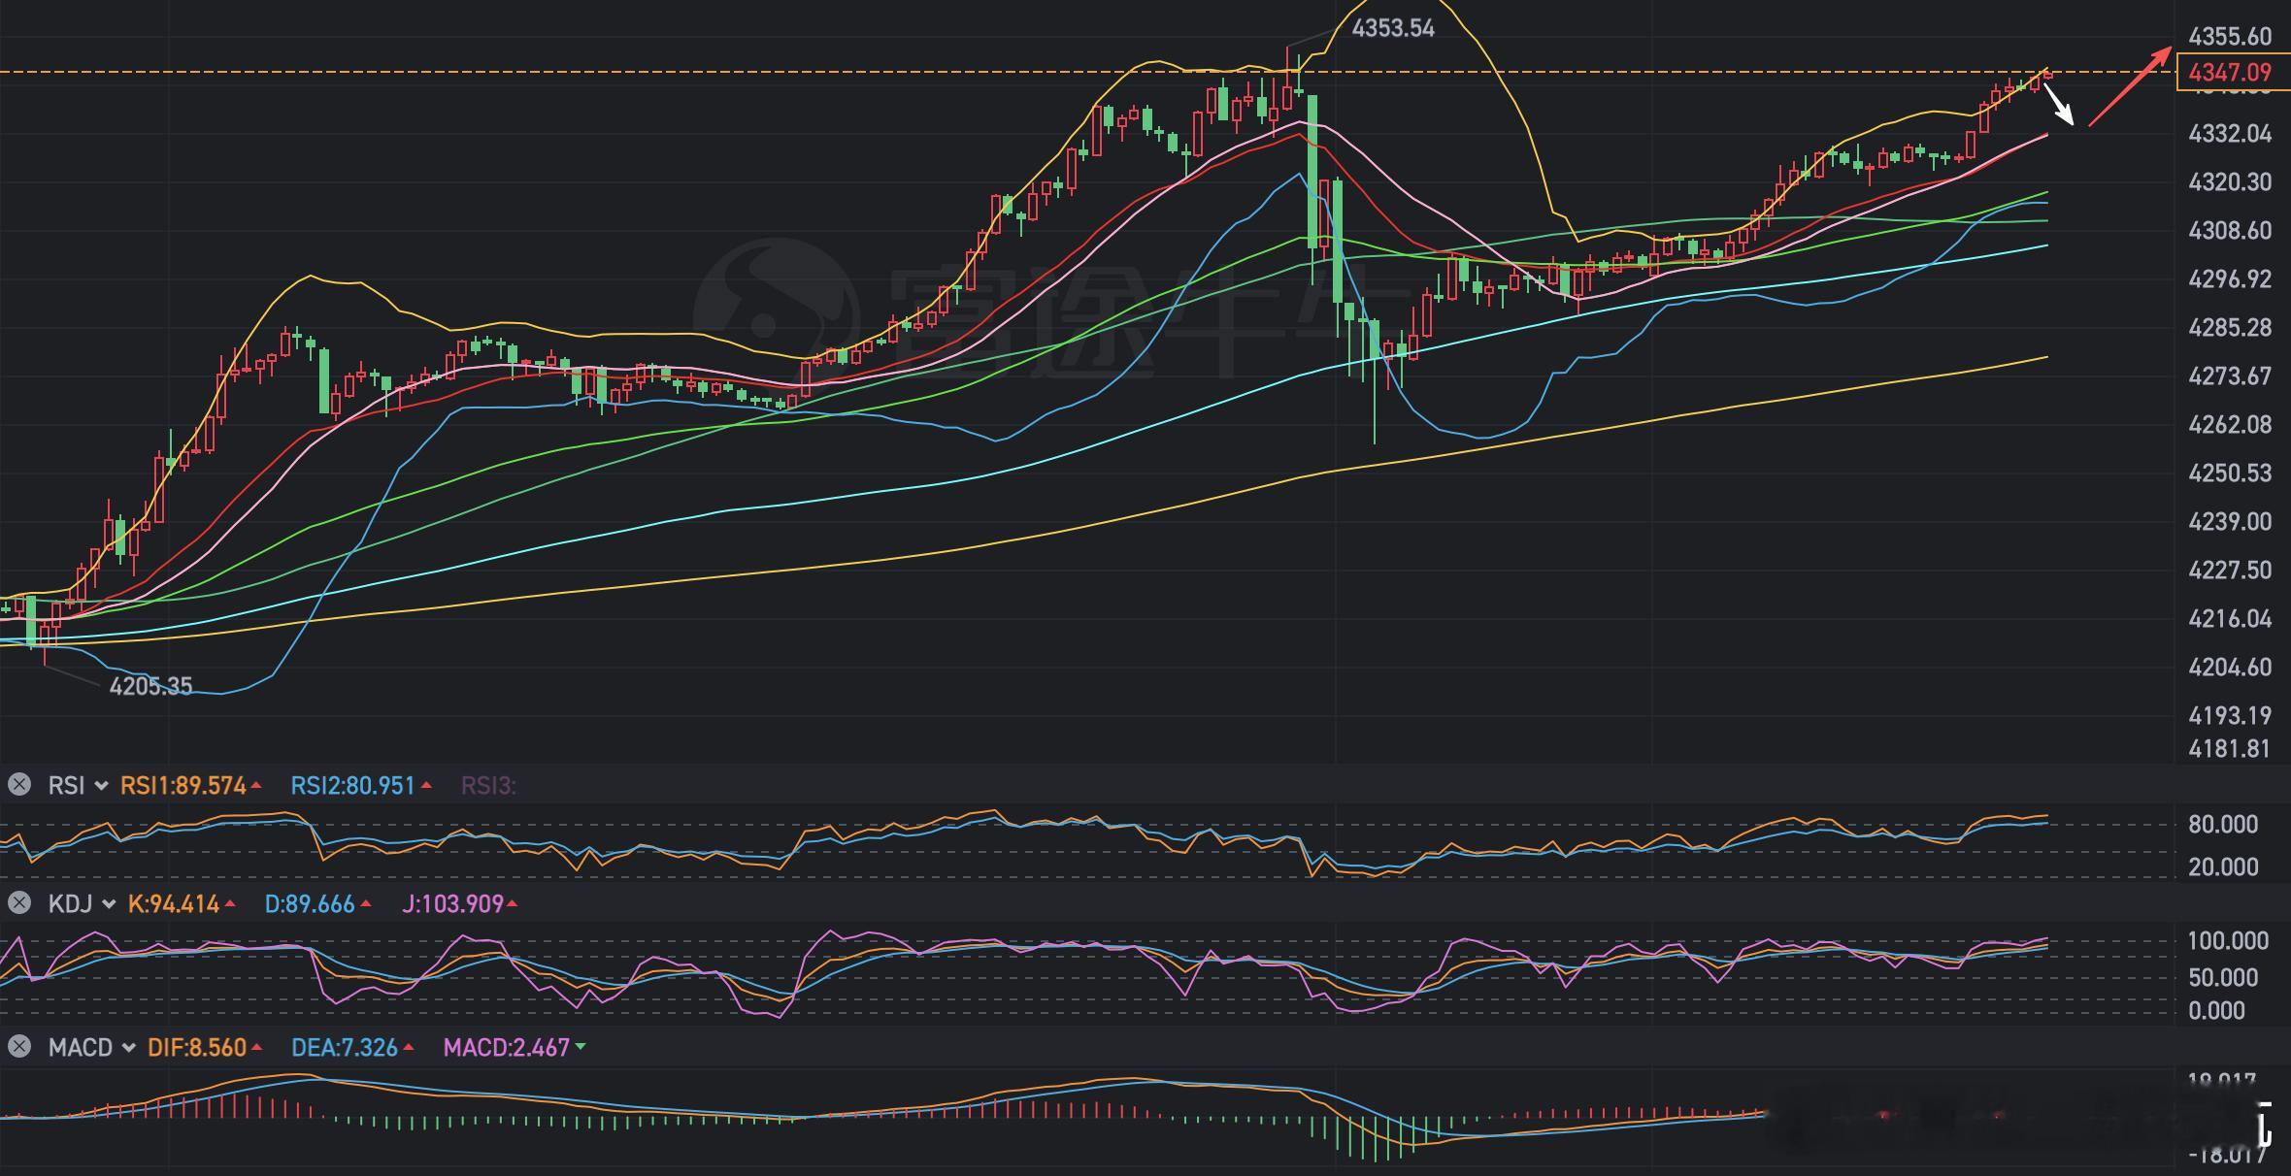Select the grayed RSI3 label
The image size is (2291, 1176).
click(x=488, y=786)
